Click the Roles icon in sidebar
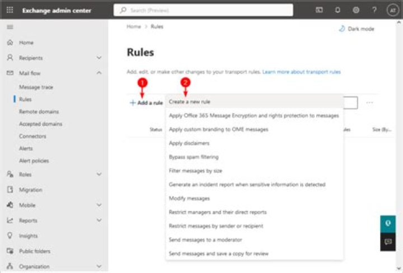This screenshot has height=273, width=403. click(10, 174)
